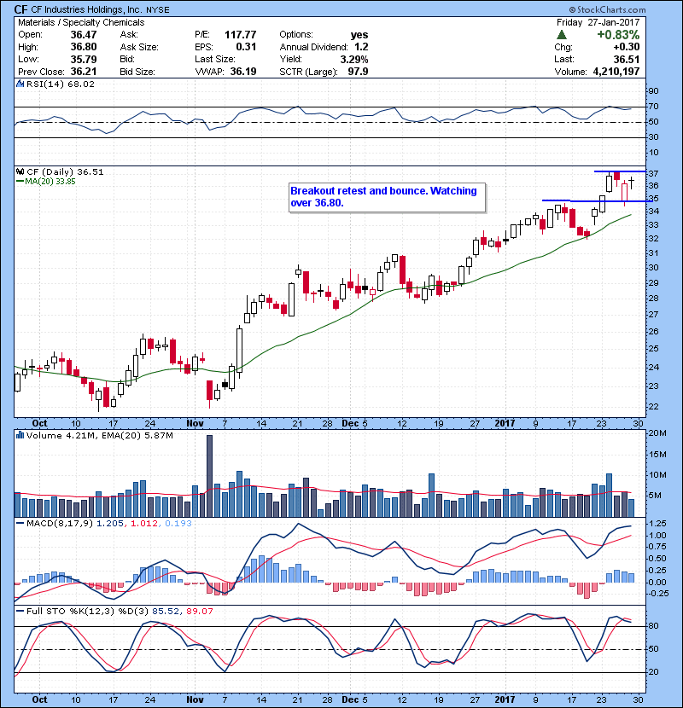Click the Yield value 3.29%
The height and width of the screenshot is (708, 683).
354,59
